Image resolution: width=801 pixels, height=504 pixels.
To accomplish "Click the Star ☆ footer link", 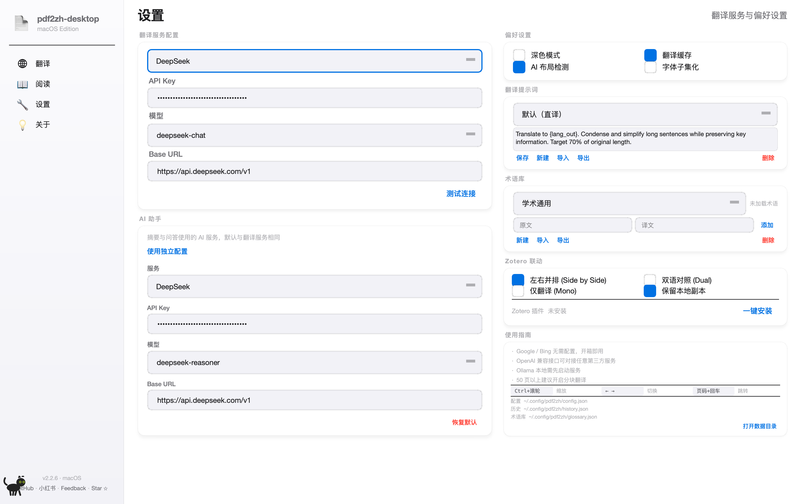I will pos(99,488).
